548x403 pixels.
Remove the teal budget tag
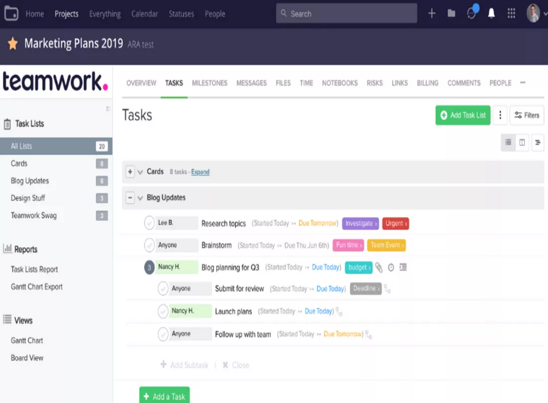click(x=370, y=268)
